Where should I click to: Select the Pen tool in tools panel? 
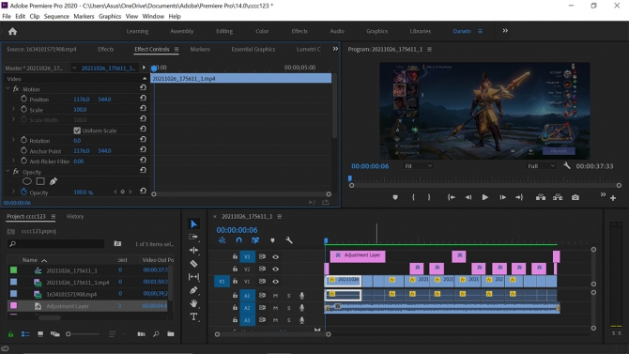(193, 290)
